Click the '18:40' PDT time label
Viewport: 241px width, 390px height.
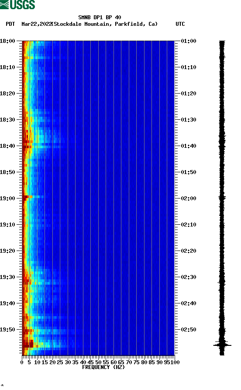point(7,146)
